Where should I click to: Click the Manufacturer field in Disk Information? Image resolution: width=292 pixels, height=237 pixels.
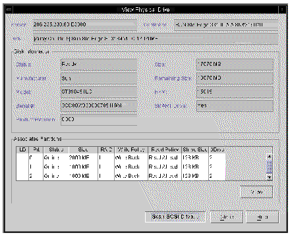[99, 78]
